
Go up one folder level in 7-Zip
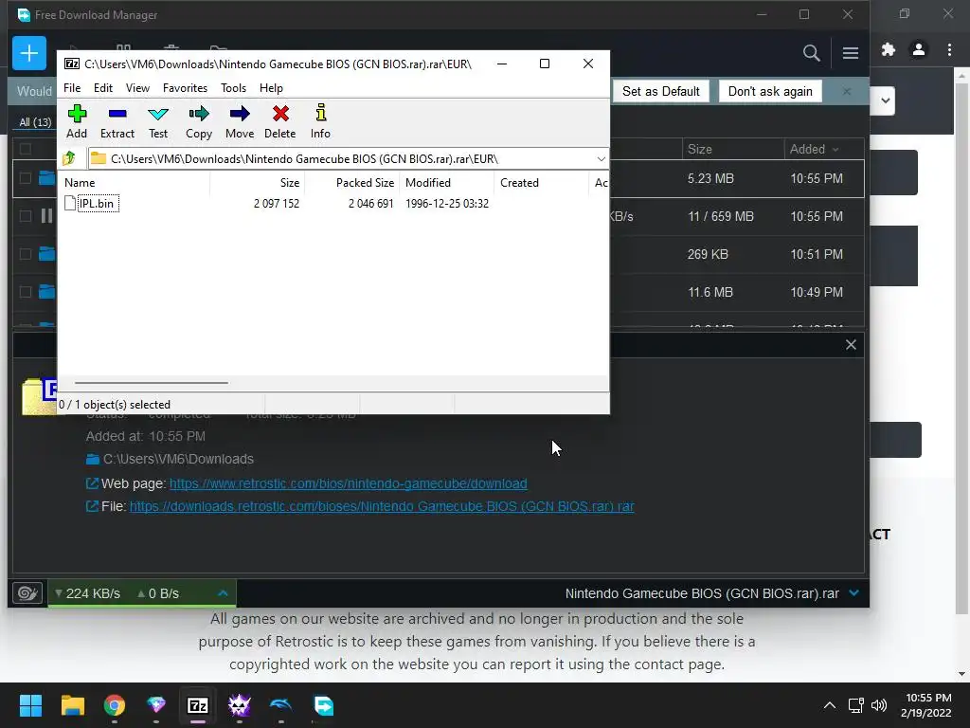click(x=69, y=158)
